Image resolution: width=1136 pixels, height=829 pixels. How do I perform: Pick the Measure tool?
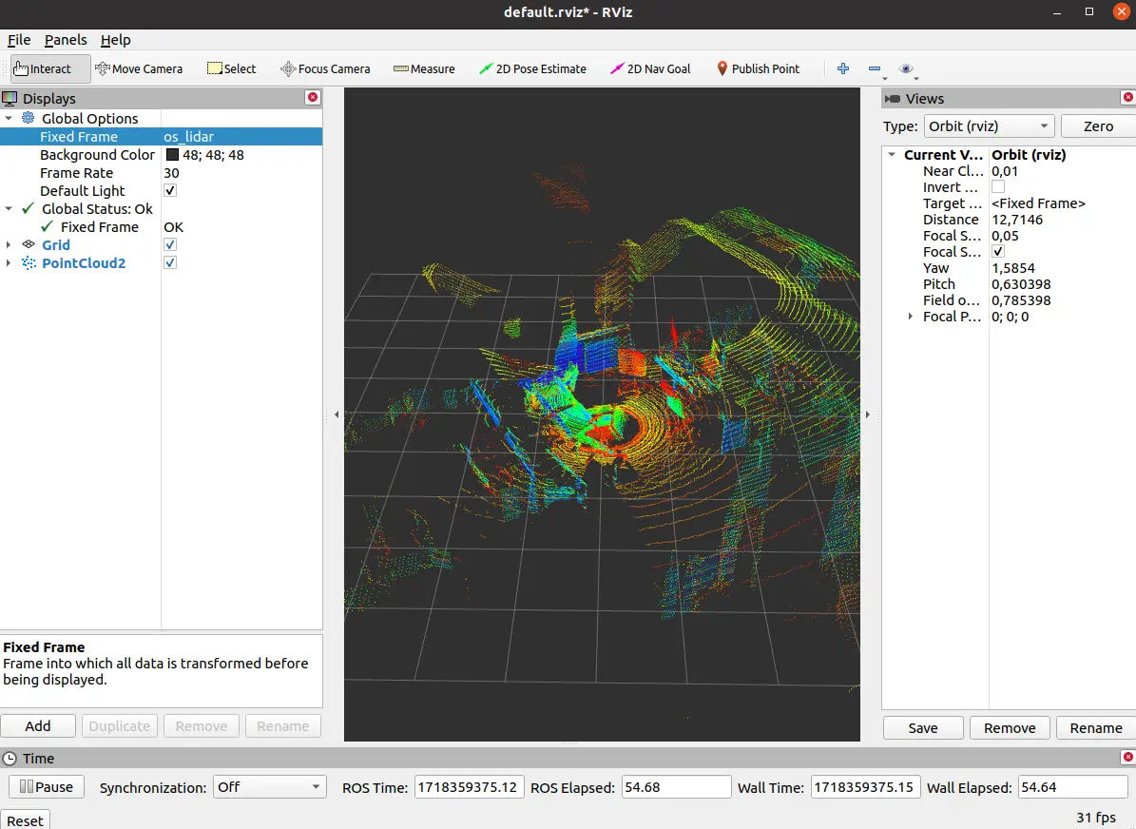424,68
